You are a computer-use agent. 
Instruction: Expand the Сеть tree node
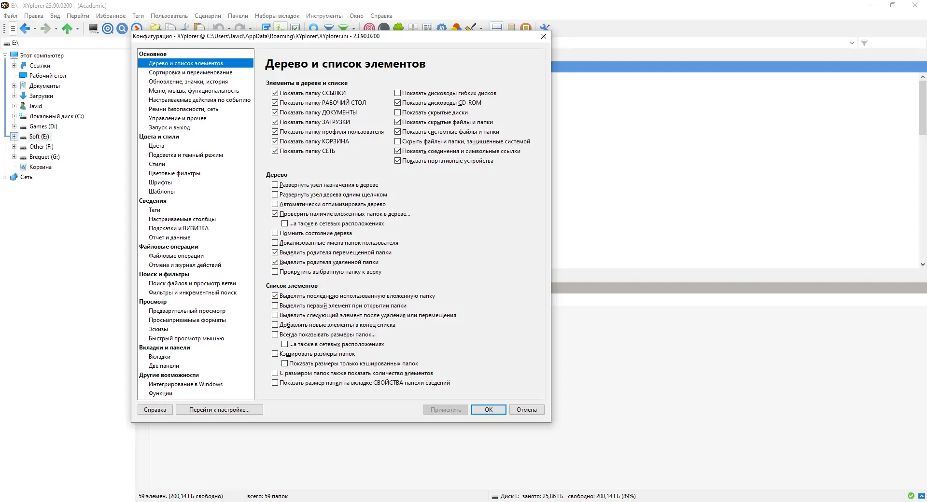(5, 177)
